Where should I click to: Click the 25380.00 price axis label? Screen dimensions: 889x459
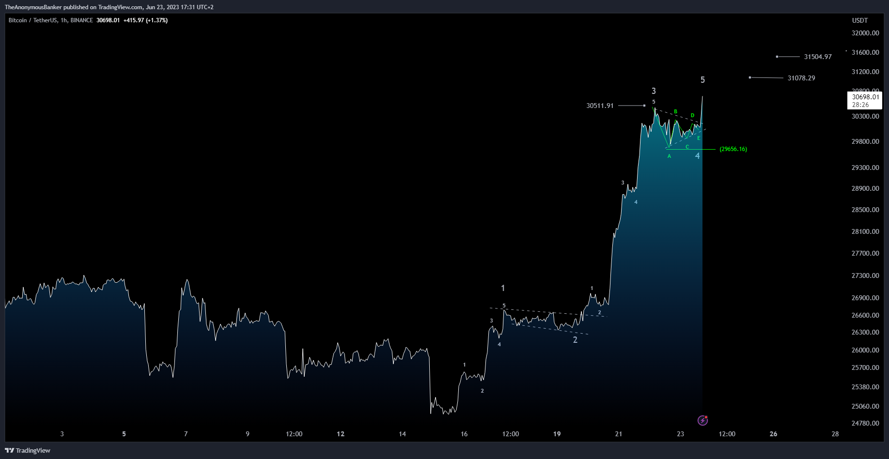click(865, 387)
